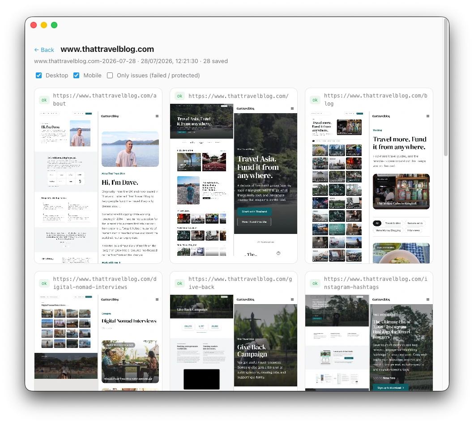Viewport: 474px width, 424px height.
Task: Uncheck the Mobile checkbox
Action: [77, 76]
